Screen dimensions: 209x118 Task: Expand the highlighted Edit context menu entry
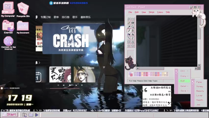[184, 81]
